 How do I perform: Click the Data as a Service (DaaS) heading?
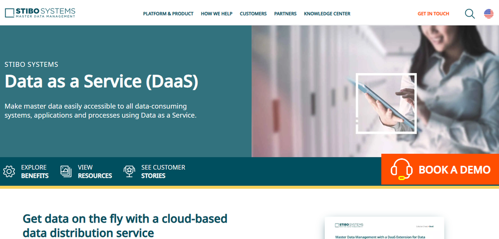click(x=101, y=81)
